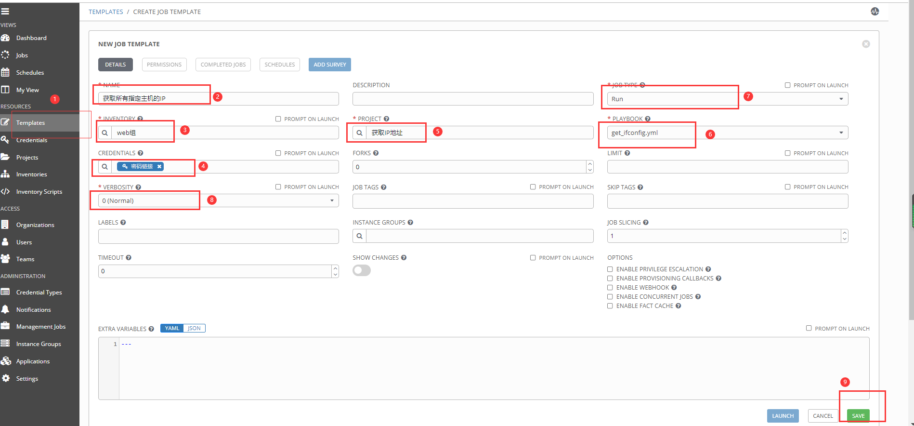914x426 pixels.
Task: Click the Forks number stepper arrows
Action: 590,167
